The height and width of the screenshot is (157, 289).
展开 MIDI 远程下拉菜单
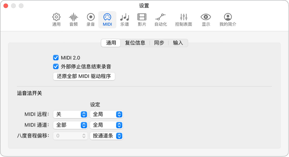point(70,114)
